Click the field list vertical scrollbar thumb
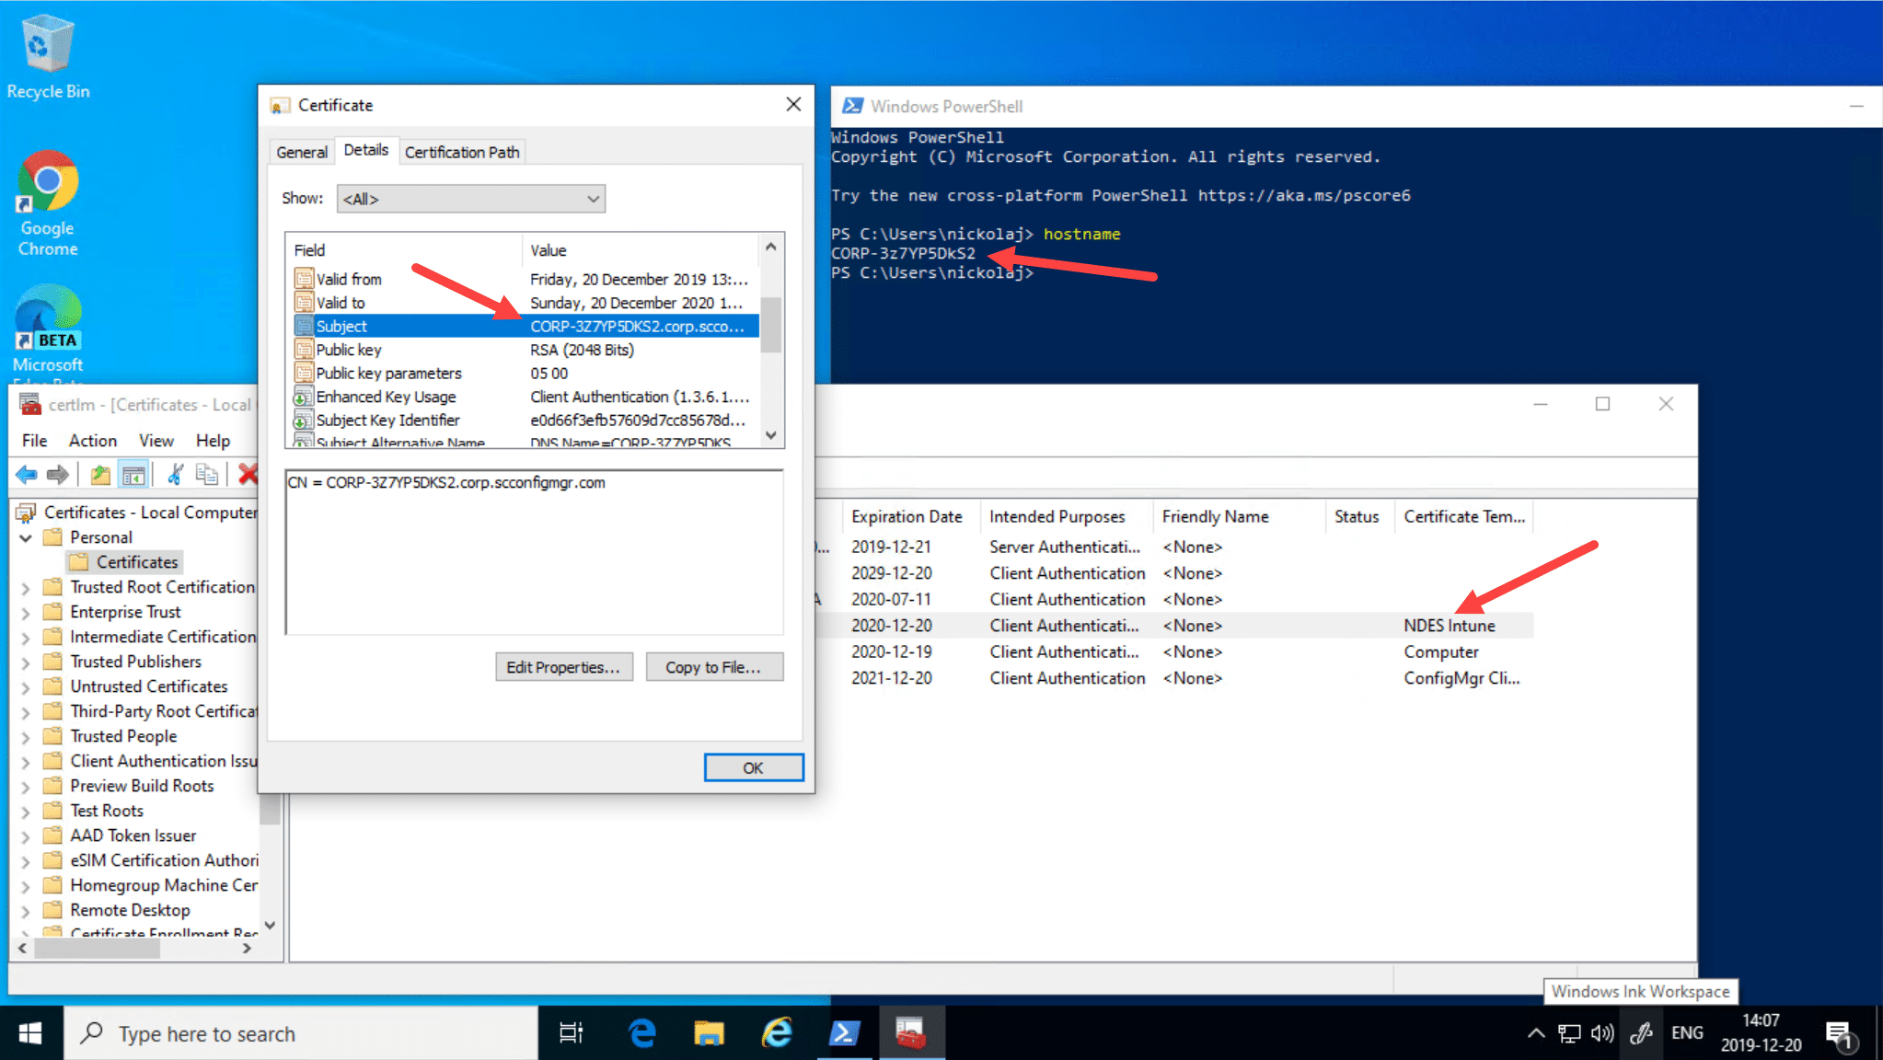 (x=771, y=324)
